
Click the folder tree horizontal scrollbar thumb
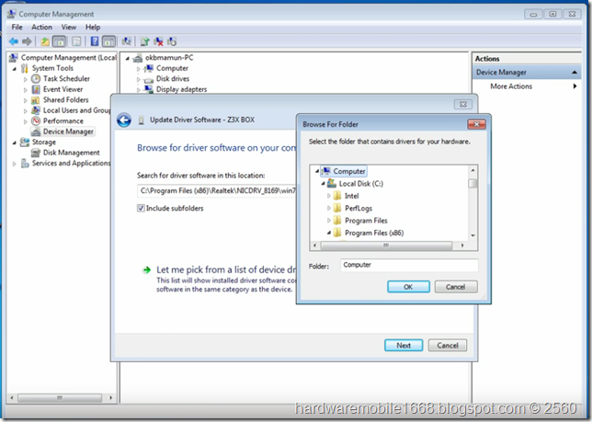coord(386,245)
